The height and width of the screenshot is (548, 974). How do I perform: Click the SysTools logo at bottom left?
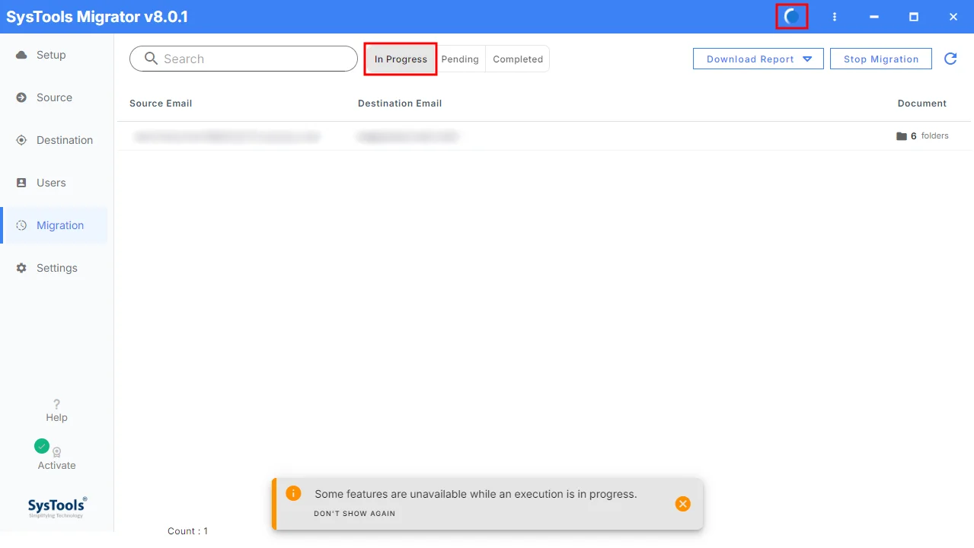(x=57, y=508)
